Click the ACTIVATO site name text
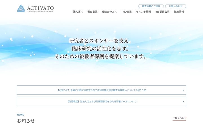Screen dimensions: 203x126 (40, 8)
